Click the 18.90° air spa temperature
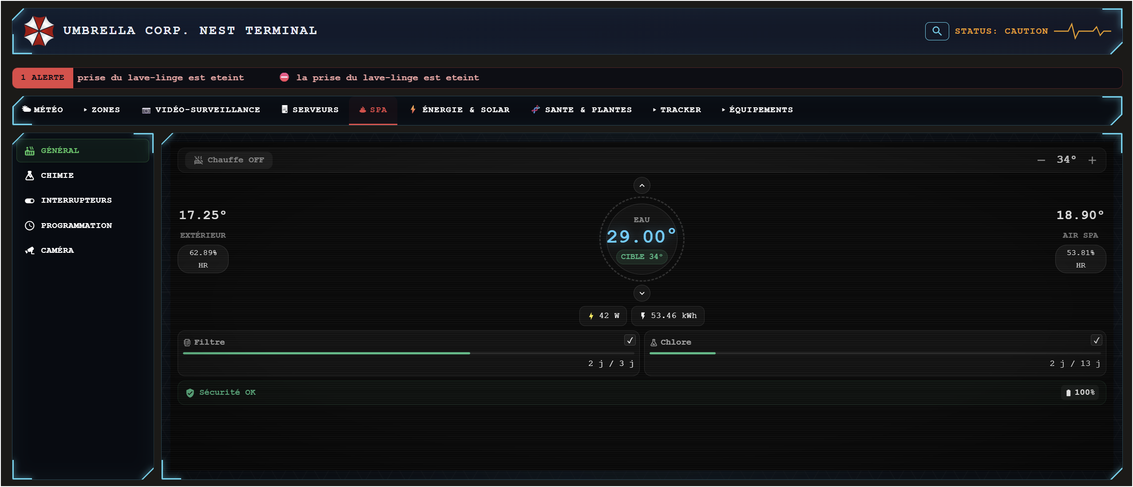Viewport: 1133px width, 487px height. (1080, 216)
